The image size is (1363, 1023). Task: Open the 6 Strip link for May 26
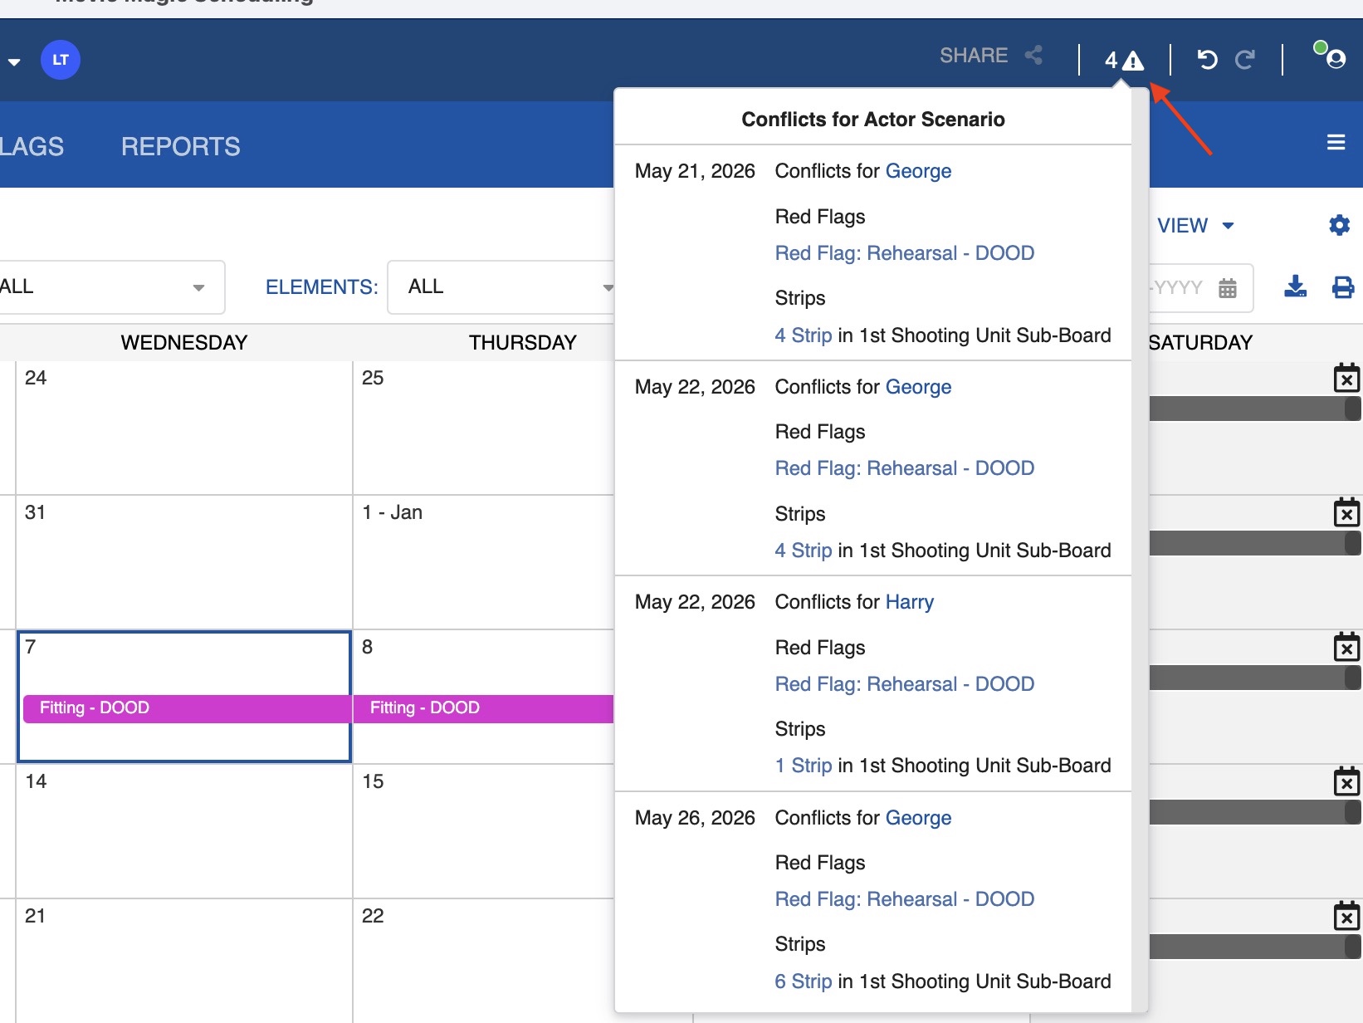803,981
